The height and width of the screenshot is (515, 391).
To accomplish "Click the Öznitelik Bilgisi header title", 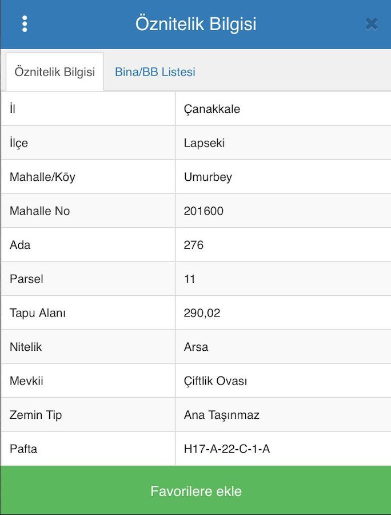I will (x=195, y=24).
